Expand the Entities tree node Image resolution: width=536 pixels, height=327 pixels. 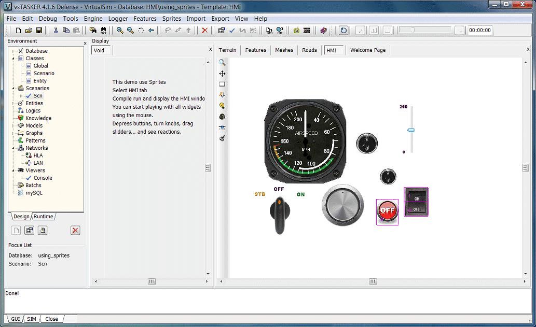(x=13, y=103)
